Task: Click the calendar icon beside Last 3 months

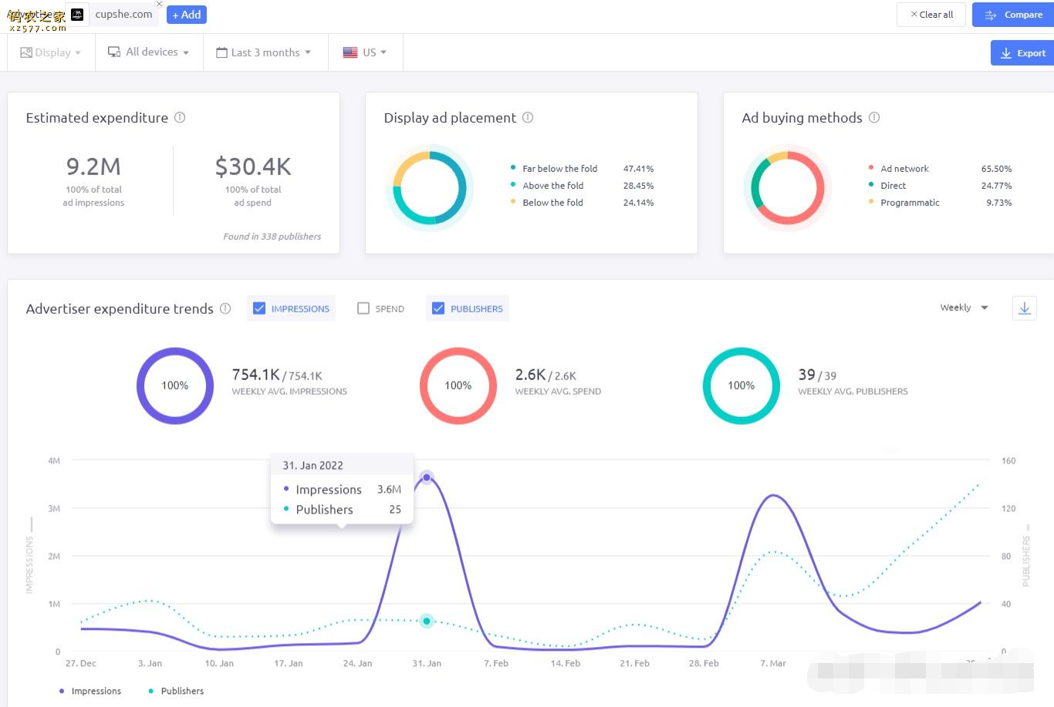Action: [x=221, y=52]
